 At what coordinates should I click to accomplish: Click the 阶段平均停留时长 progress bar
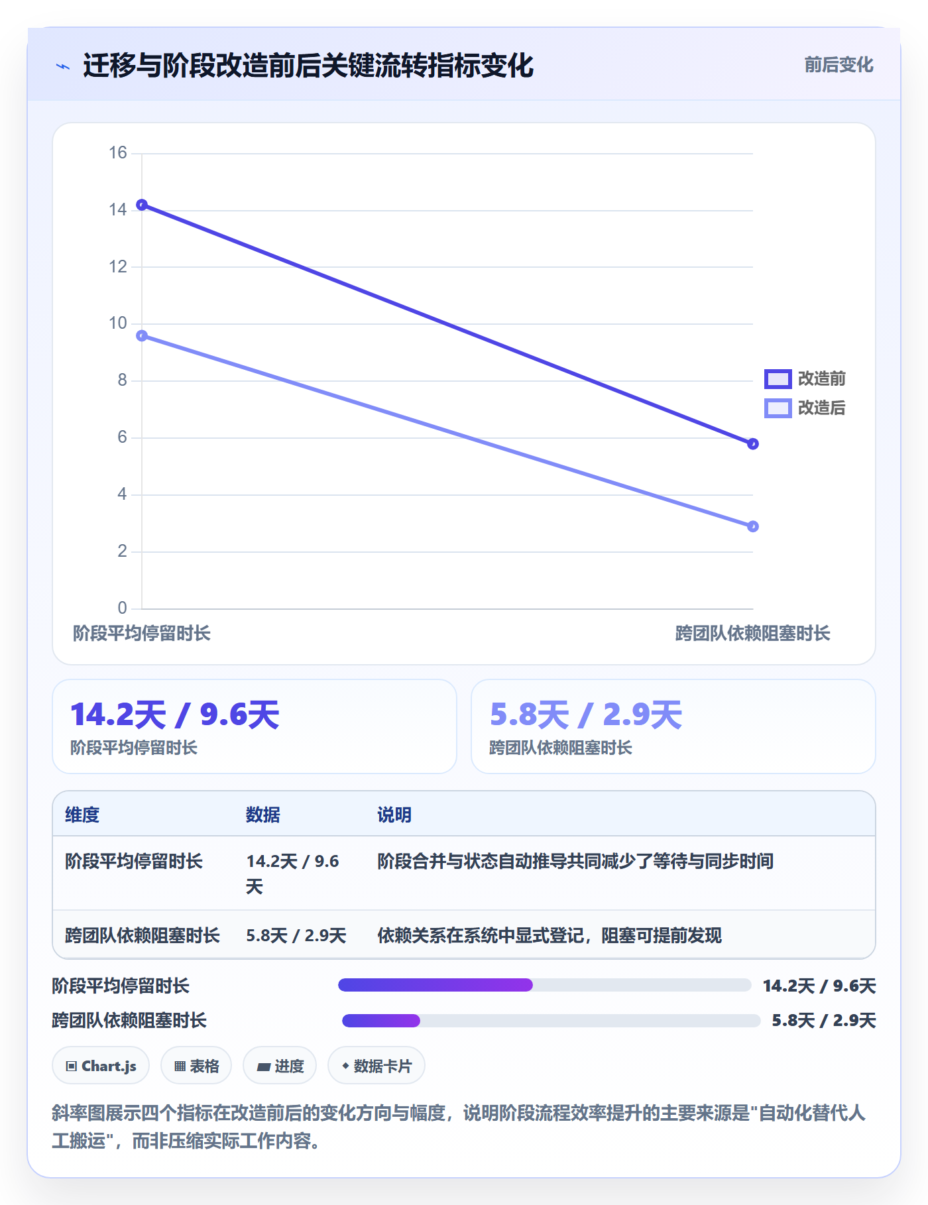click(545, 985)
